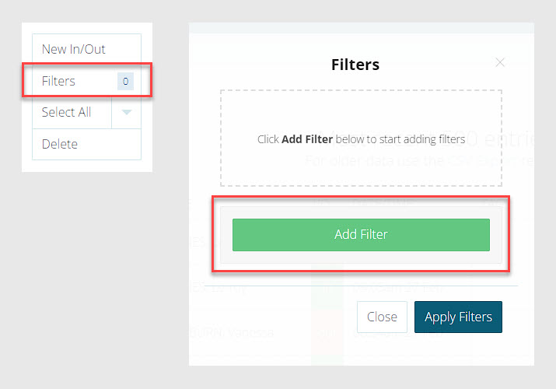
Task: Click the green Add Filter button
Action: 361,234
